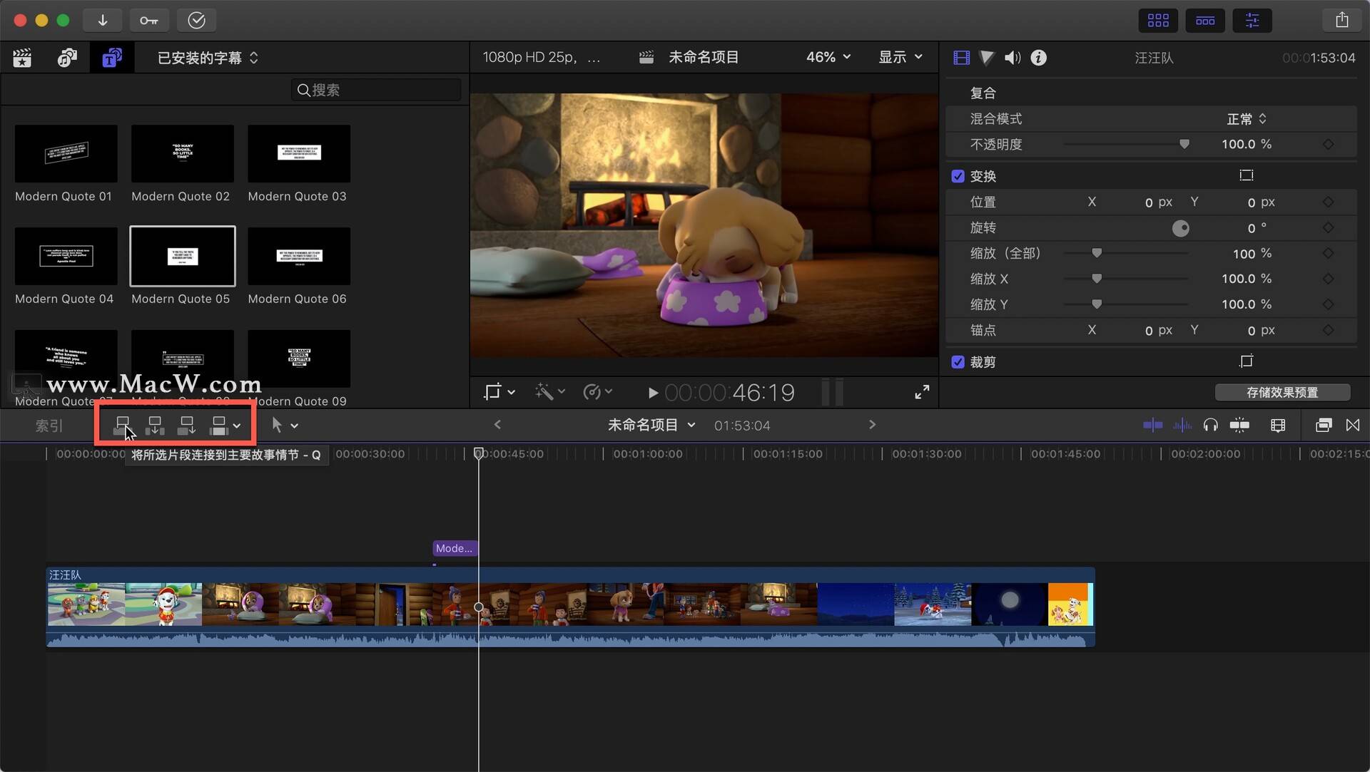Click the import media down-arrow button

(x=103, y=20)
